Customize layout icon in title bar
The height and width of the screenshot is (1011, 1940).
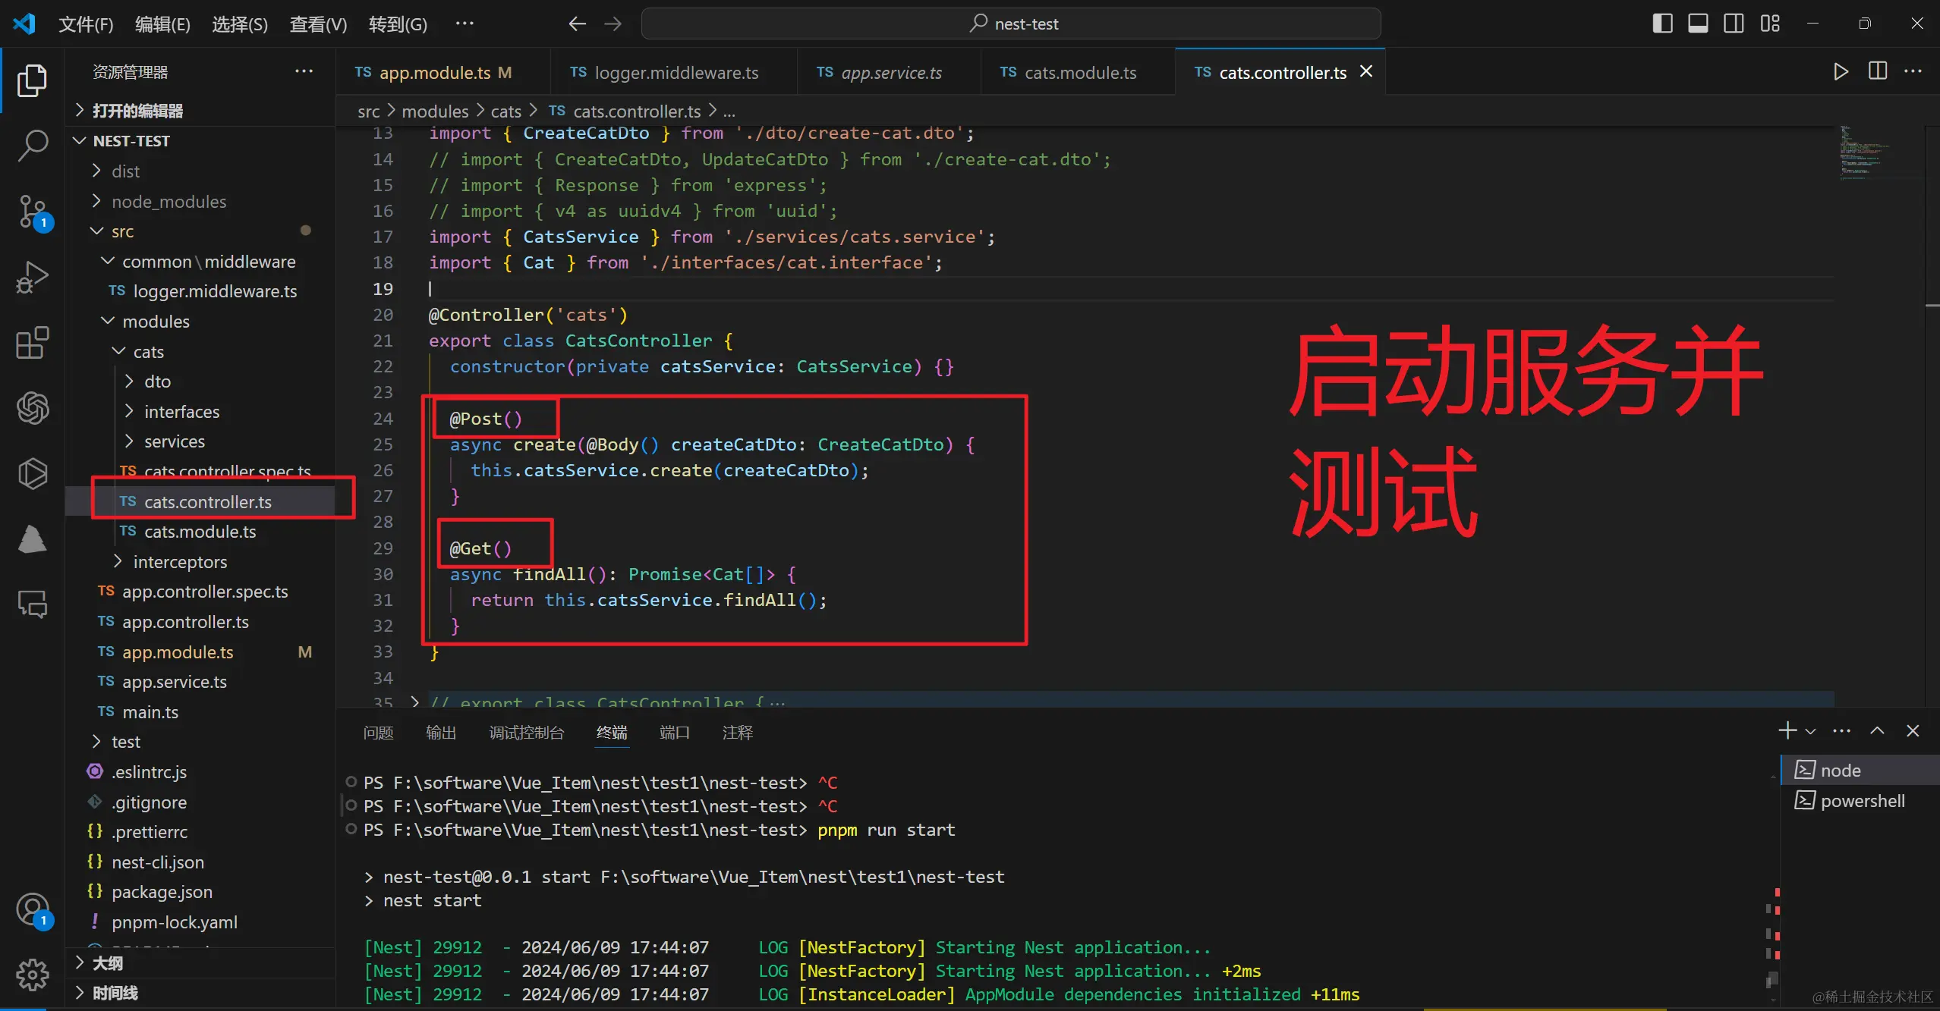point(1770,24)
